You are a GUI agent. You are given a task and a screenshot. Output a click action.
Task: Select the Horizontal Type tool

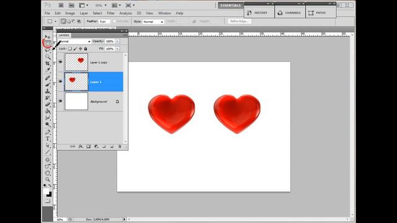coord(47,139)
